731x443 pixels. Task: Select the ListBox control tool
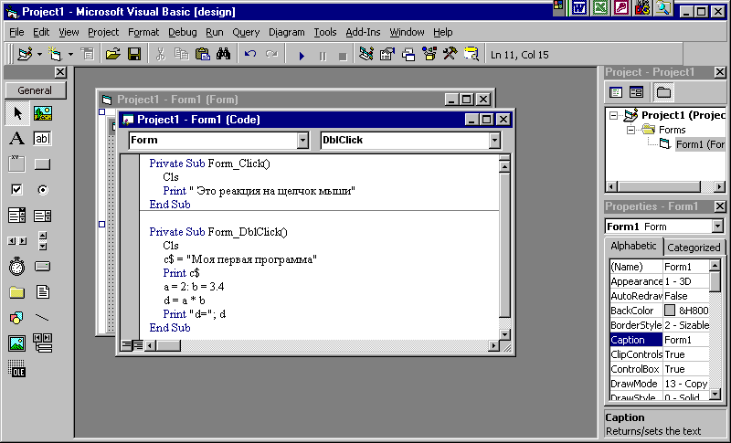42,216
